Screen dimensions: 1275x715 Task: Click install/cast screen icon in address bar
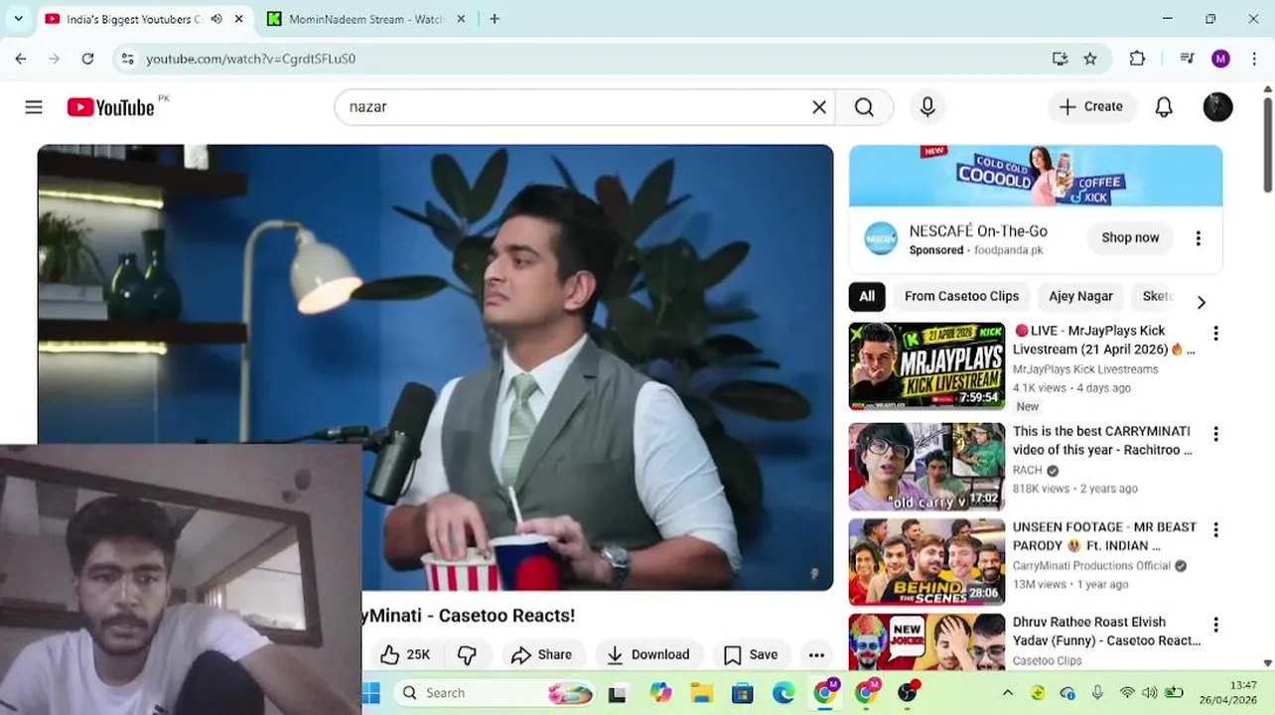(1060, 59)
